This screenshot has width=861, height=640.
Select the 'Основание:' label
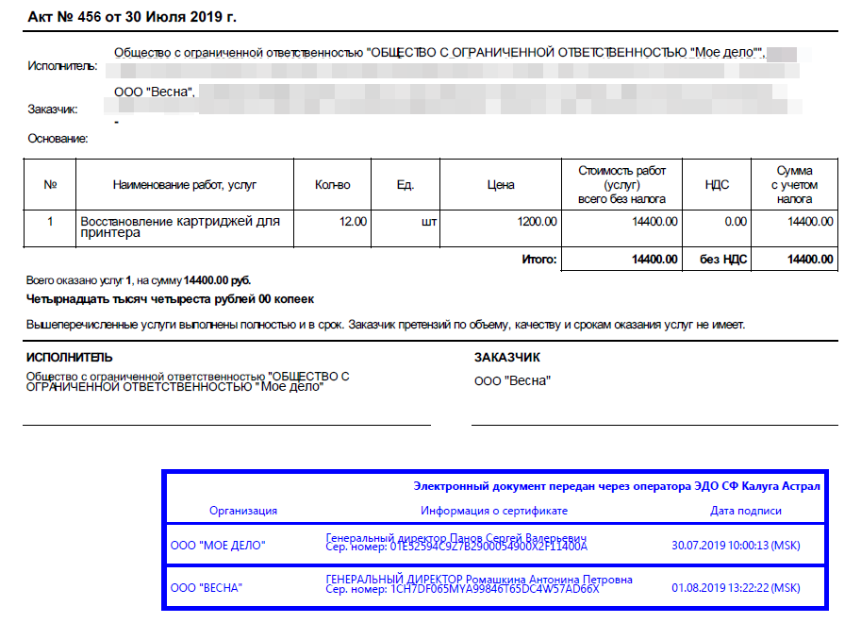pyautogui.click(x=58, y=139)
